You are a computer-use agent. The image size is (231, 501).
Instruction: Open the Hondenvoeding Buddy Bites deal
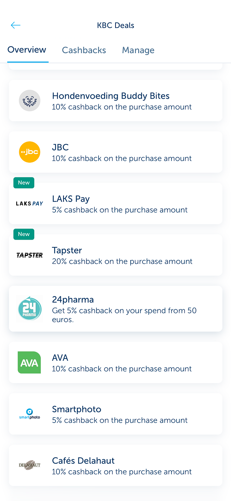pyautogui.click(x=115, y=100)
